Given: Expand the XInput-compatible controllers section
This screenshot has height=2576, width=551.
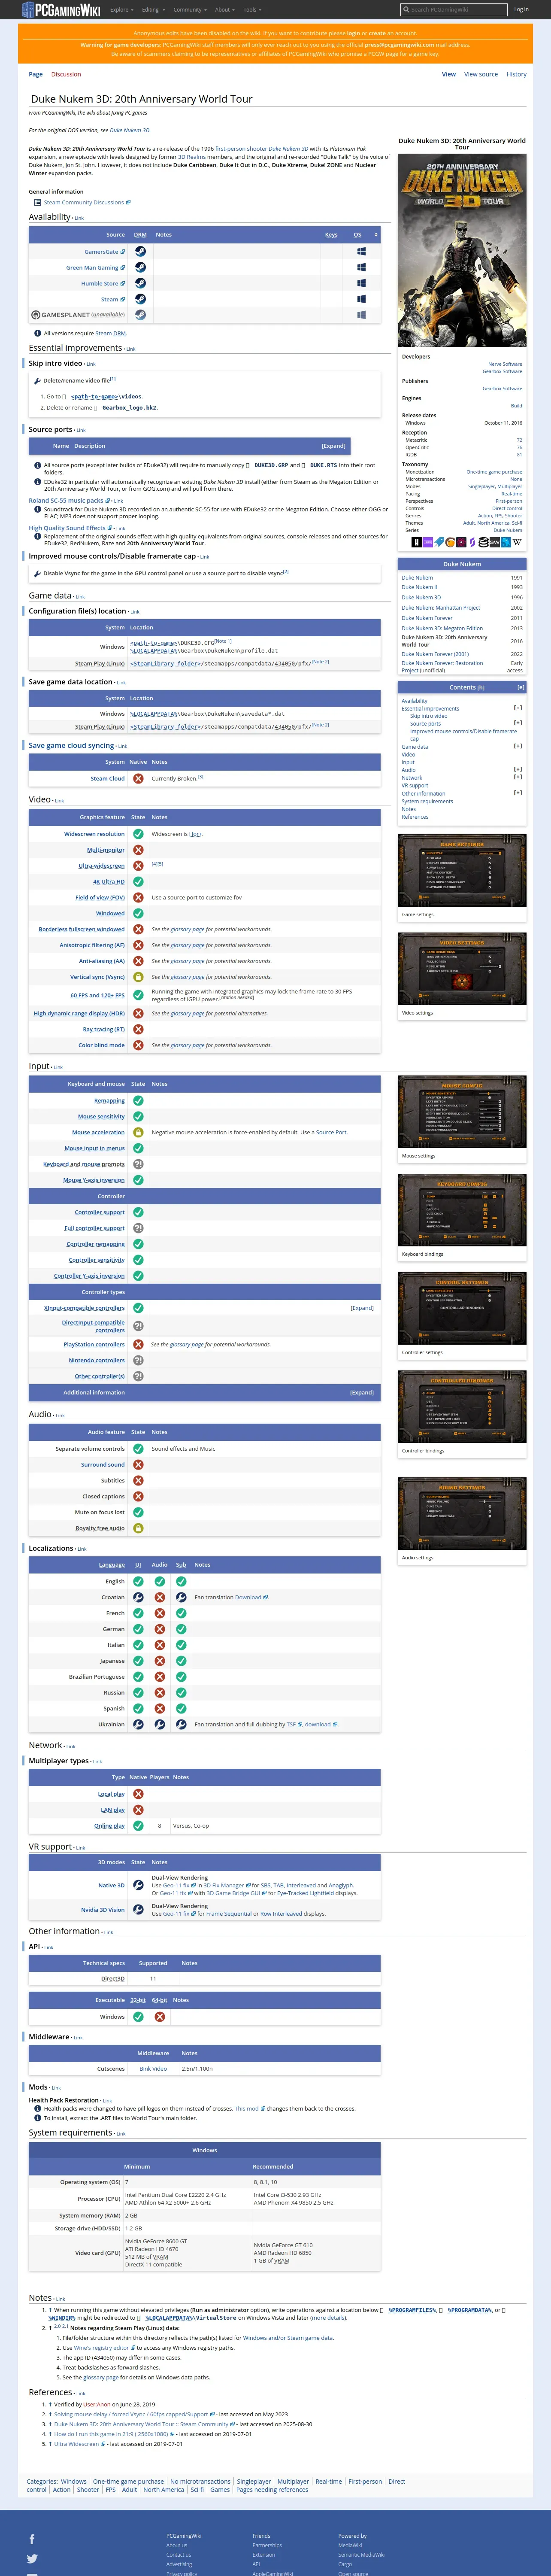Looking at the screenshot, I should [362, 1308].
